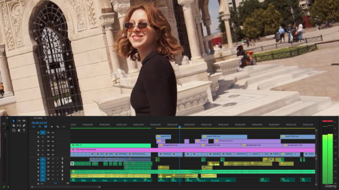The width and height of the screenshot is (339, 190).
Task: Toggle sync lock on video track V1
Action: point(48,155)
